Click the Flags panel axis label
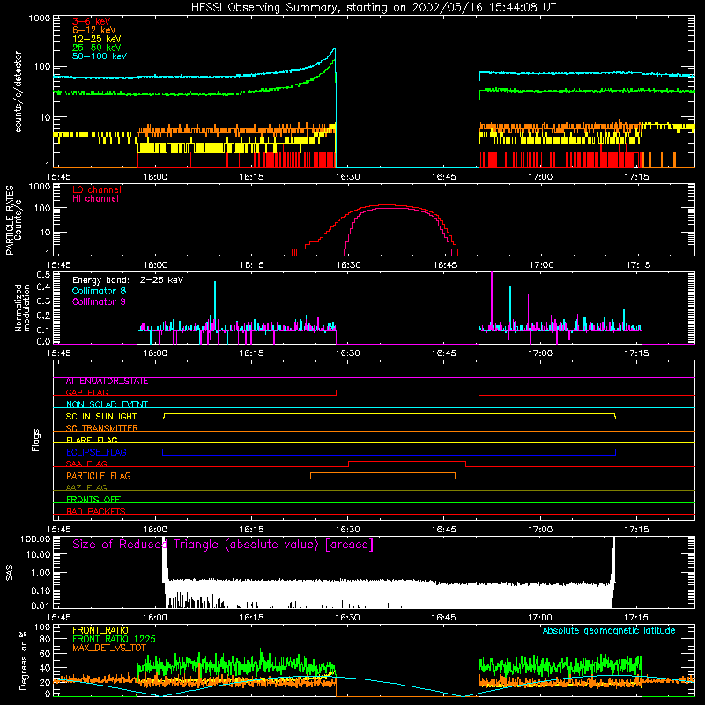Viewport: 705px width, 705px height. pos(36,440)
